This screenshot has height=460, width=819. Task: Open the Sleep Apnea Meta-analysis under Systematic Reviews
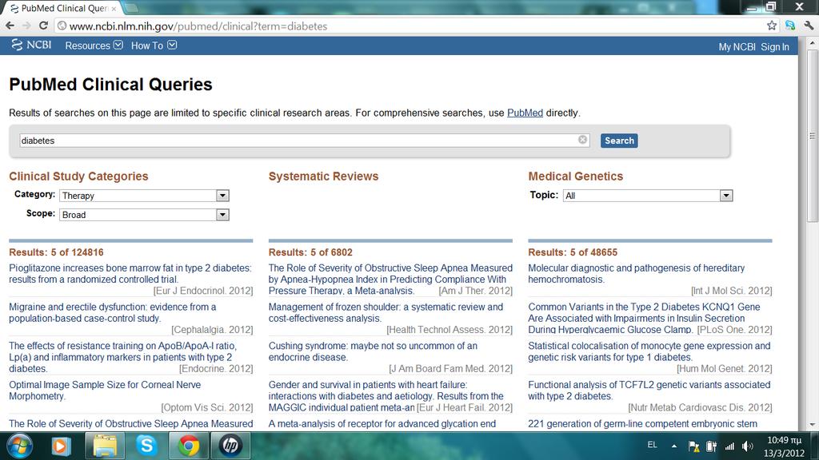point(390,279)
